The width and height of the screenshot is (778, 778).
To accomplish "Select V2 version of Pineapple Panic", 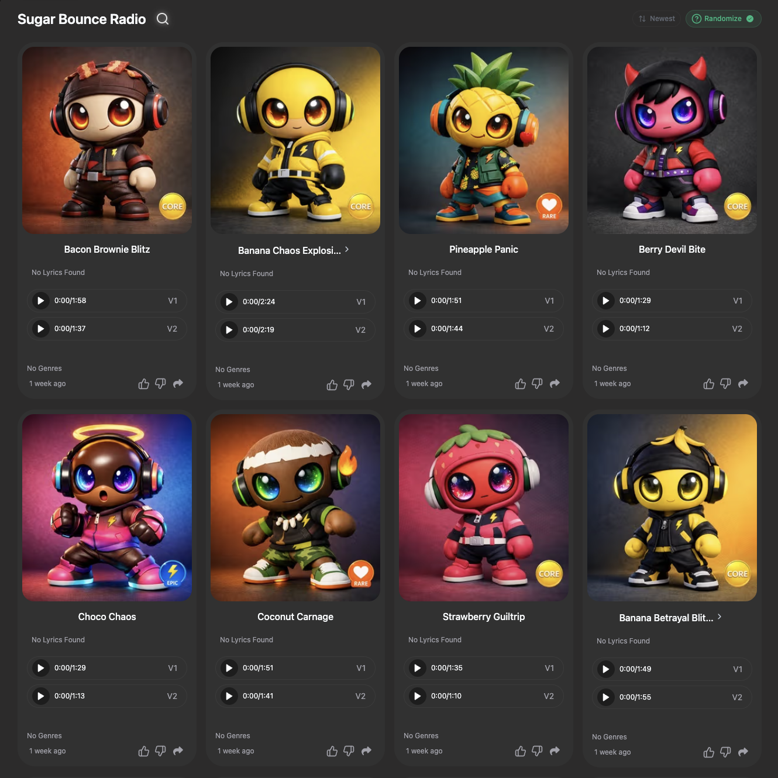I will [x=549, y=329].
